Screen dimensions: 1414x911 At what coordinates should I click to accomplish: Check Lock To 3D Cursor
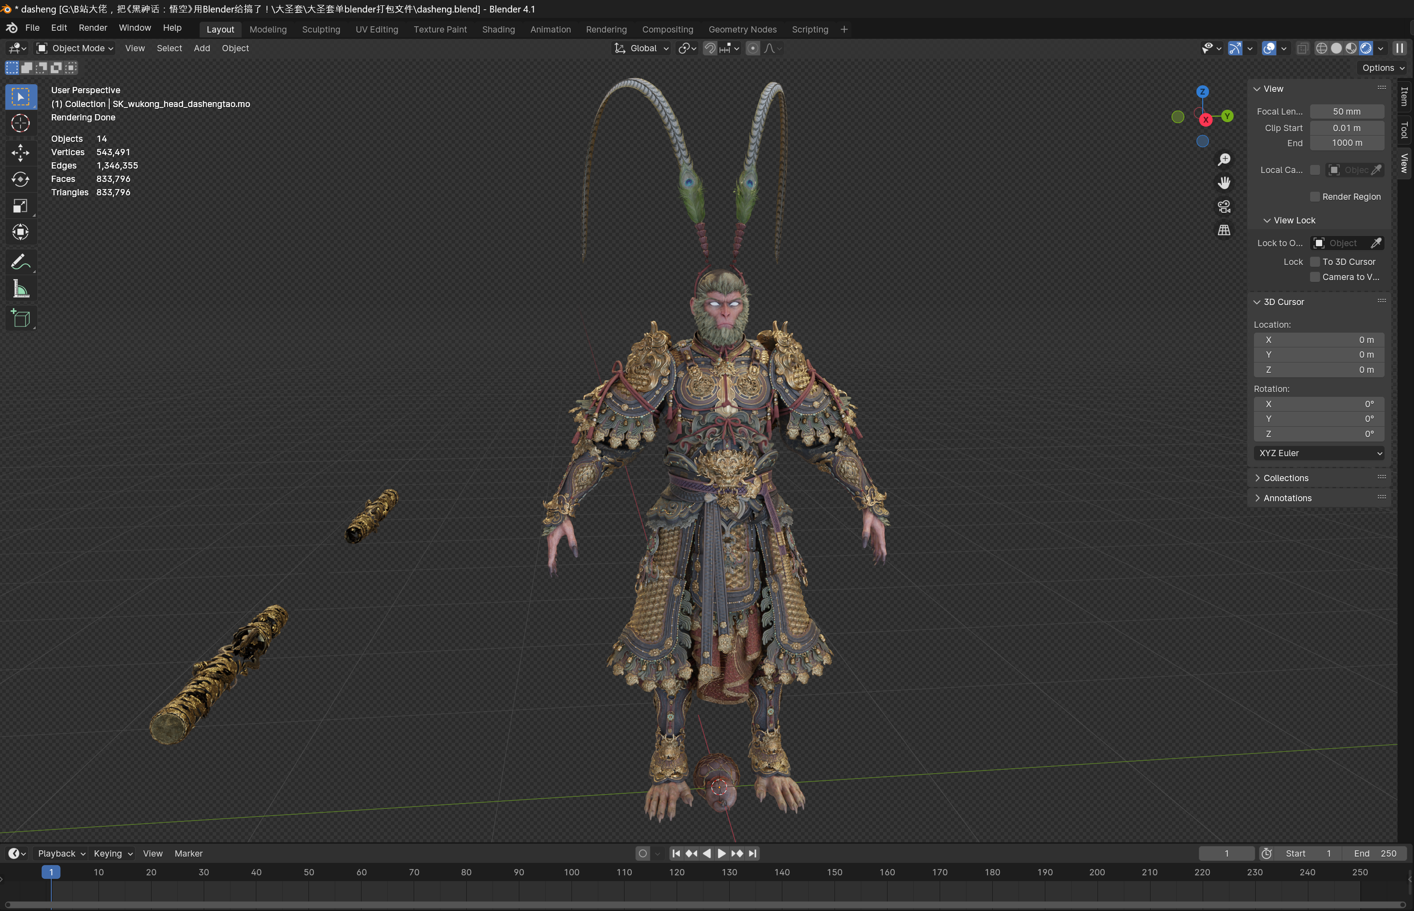1315,261
